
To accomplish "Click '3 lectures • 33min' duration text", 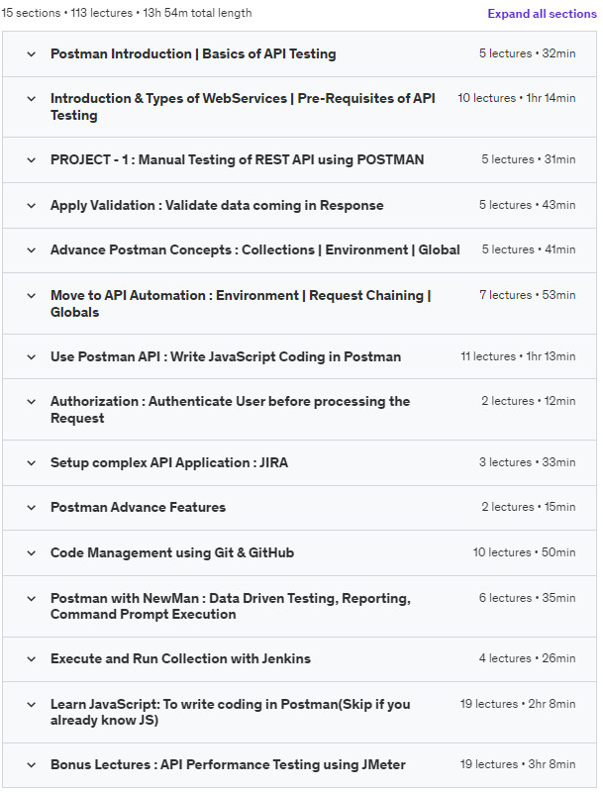I will pyautogui.click(x=527, y=462).
